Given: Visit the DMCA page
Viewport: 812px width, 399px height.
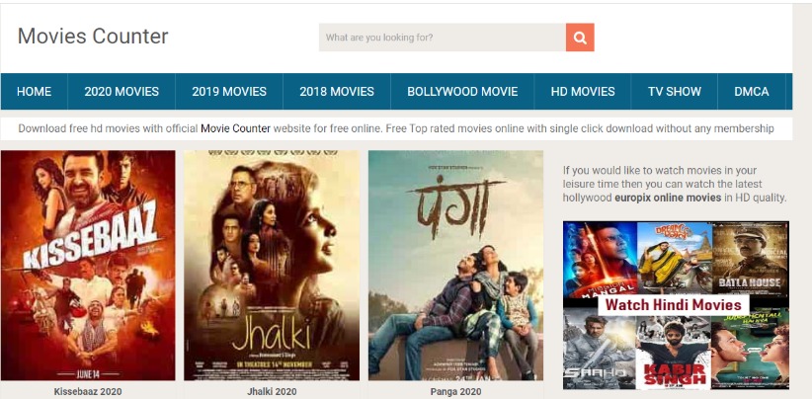Looking at the screenshot, I should coord(752,92).
